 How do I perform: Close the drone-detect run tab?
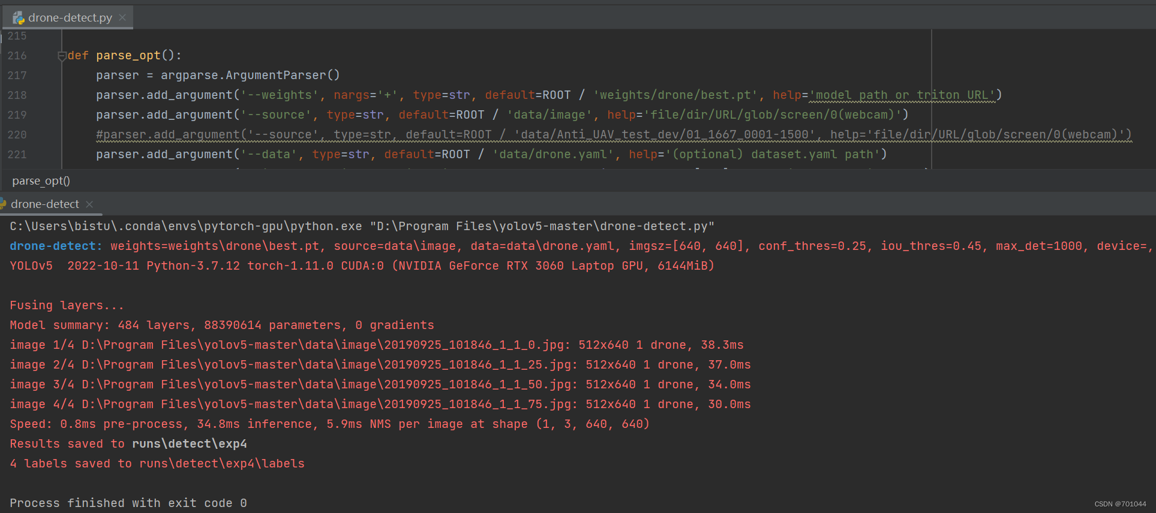point(89,204)
